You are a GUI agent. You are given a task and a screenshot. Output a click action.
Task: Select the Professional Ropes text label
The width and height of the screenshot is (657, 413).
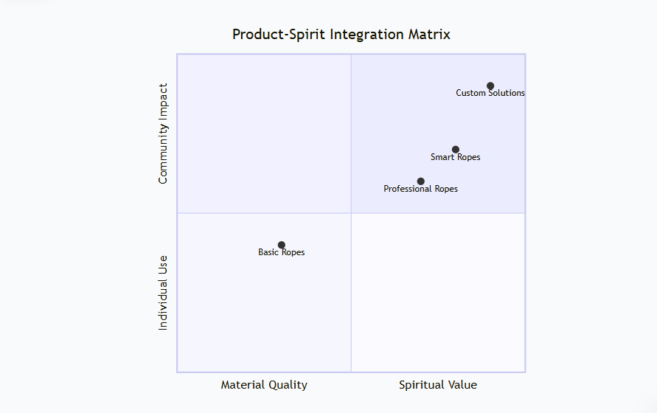(x=421, y=190)
